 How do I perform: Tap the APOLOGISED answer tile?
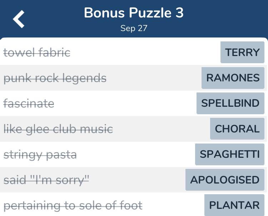pyautogui.click(x=225, y=180)
